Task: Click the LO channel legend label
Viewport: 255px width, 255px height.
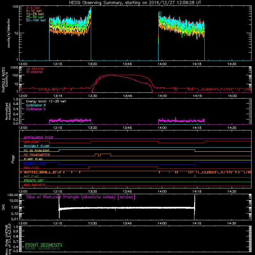Action: 35,69
